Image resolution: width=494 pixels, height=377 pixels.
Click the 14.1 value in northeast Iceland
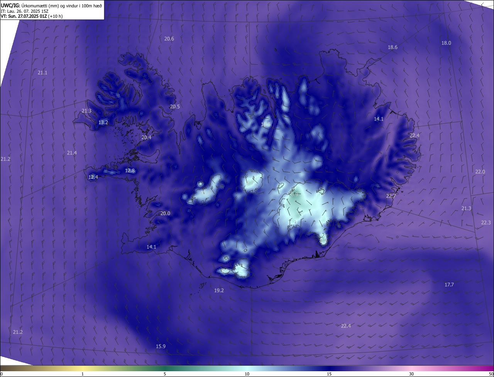tap(379, 119)
